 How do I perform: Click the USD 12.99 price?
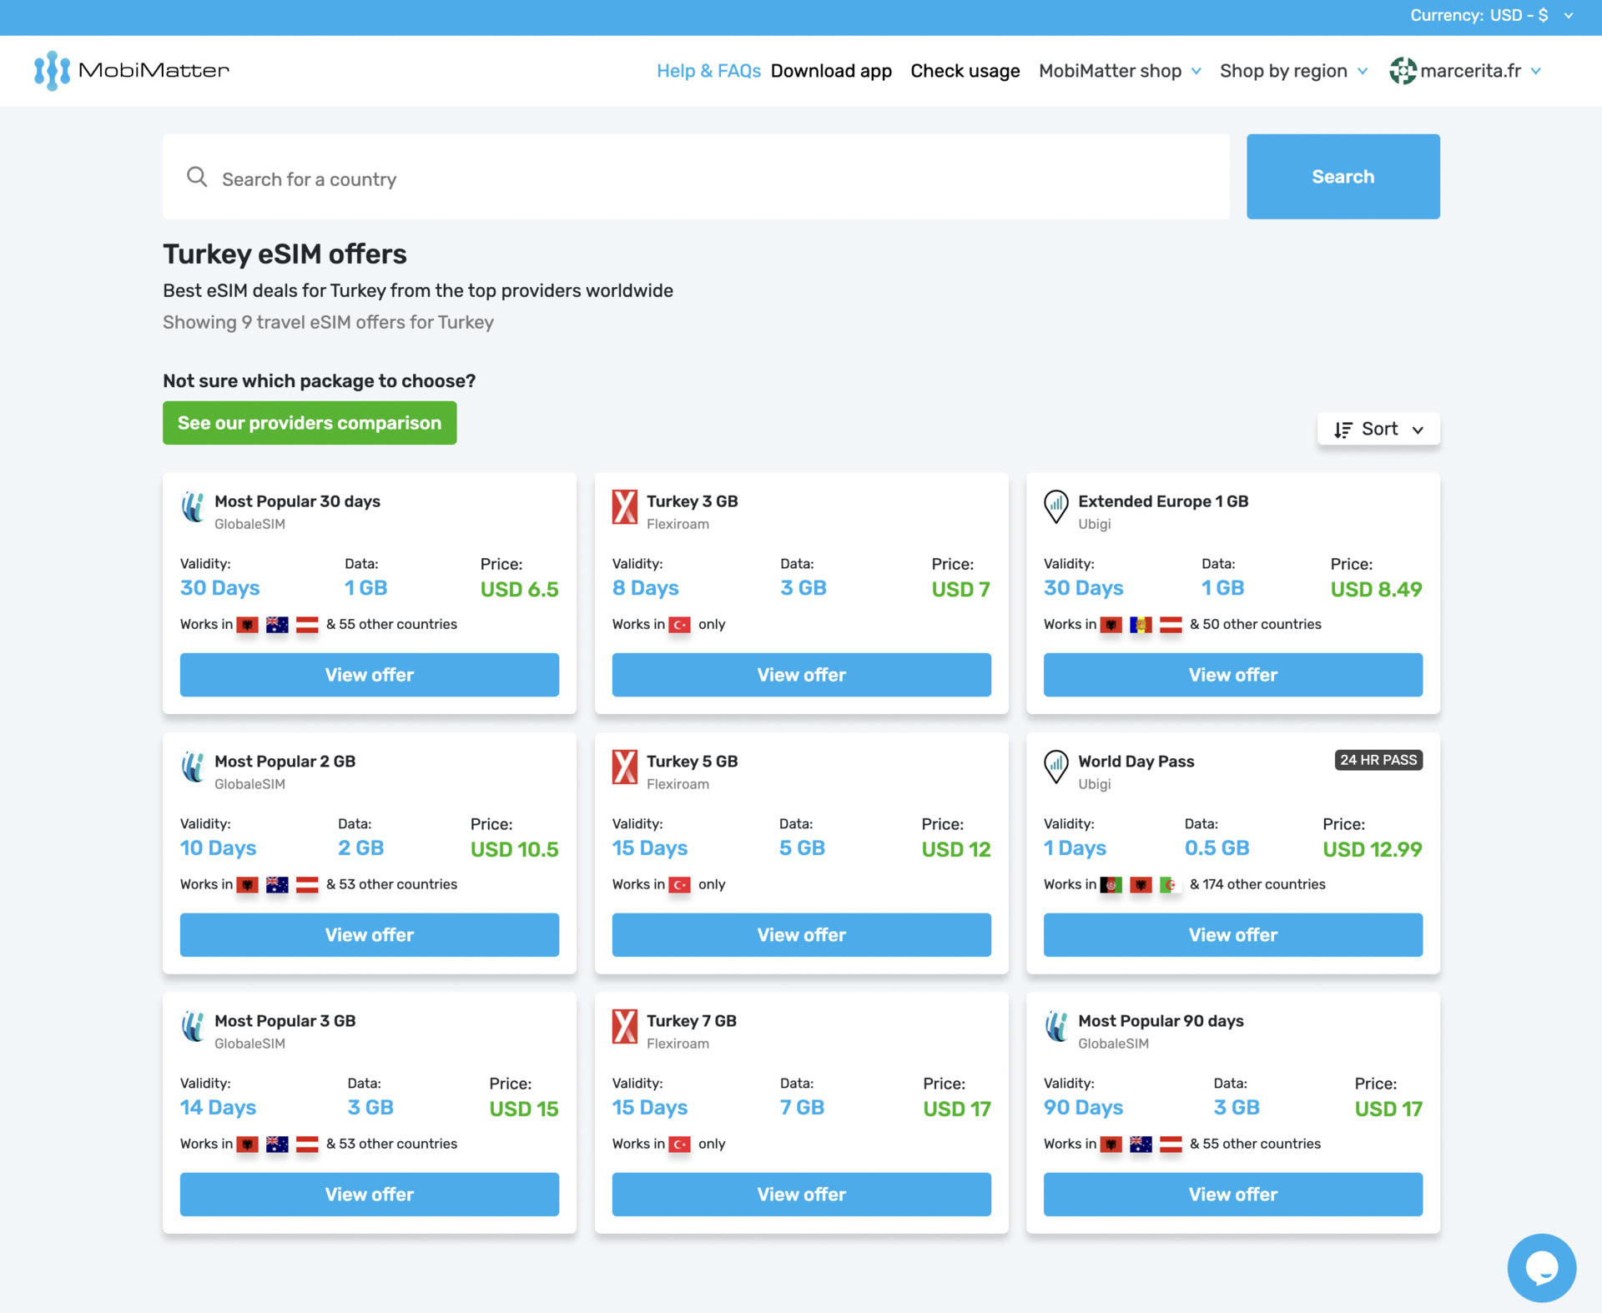coord(1372,850)
